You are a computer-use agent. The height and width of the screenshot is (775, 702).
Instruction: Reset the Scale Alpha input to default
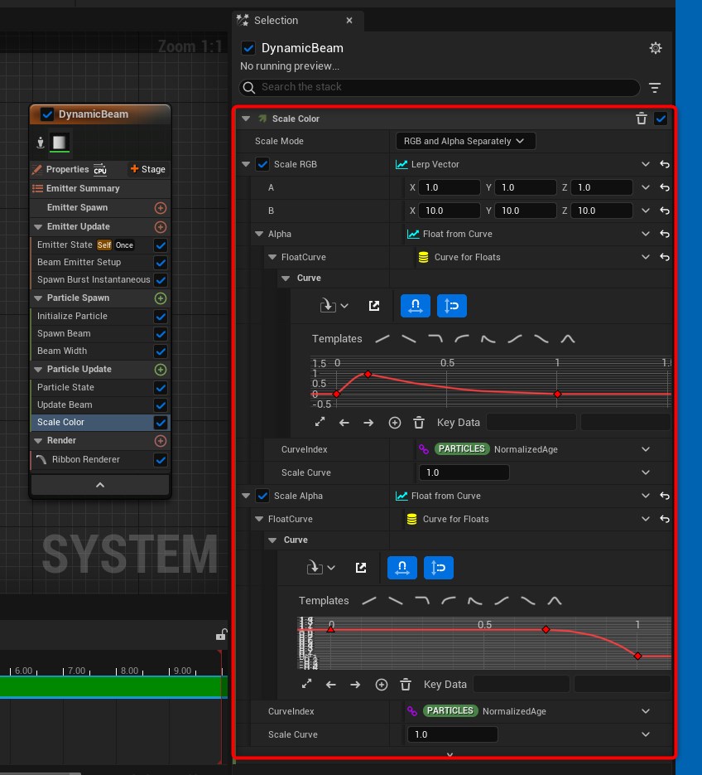(665, 496)
